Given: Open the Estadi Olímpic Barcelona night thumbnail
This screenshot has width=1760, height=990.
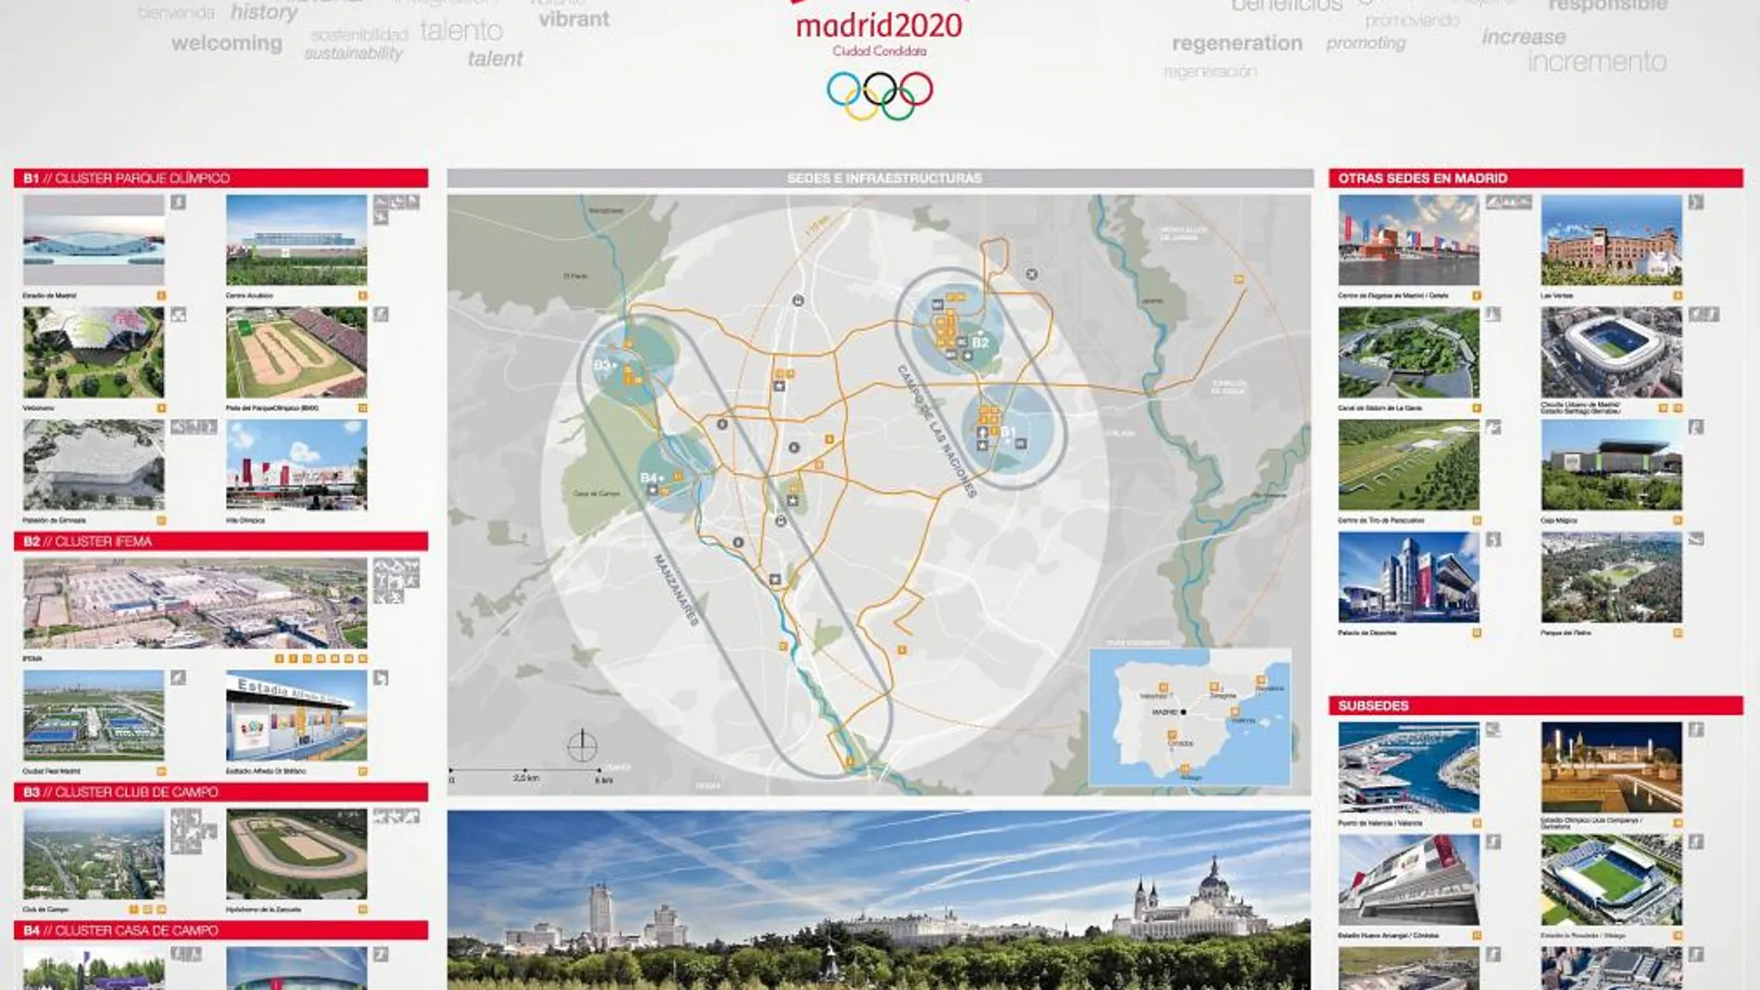Looking at the screenshot, I should point(1612,768).
